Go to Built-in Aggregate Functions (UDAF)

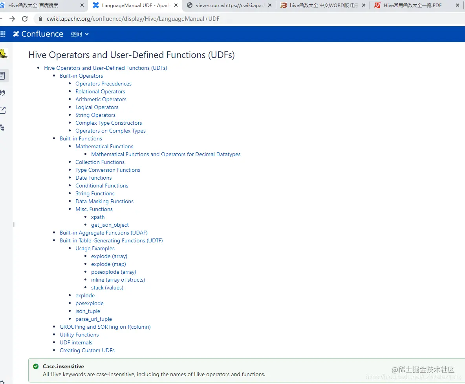coord(104,233)
